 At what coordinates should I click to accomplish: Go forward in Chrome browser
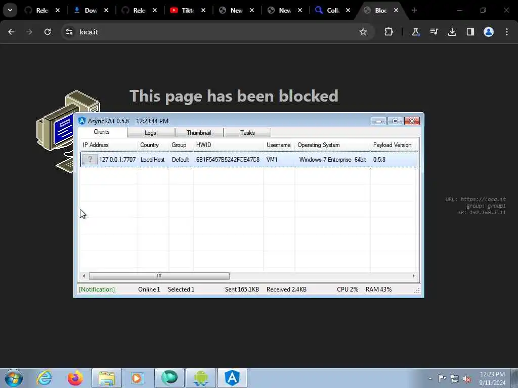coord(29,32)
